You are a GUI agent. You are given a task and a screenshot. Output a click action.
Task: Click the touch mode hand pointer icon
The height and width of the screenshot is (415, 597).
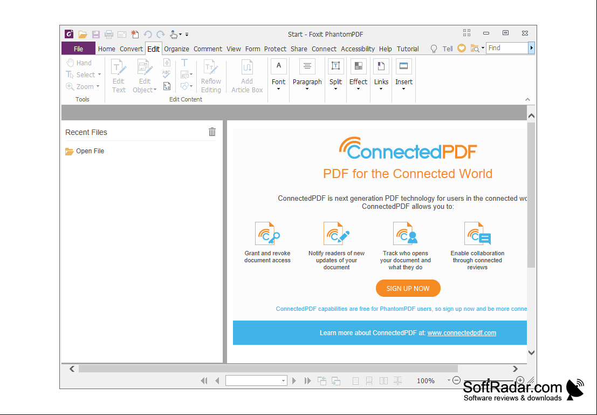point(174,35)
